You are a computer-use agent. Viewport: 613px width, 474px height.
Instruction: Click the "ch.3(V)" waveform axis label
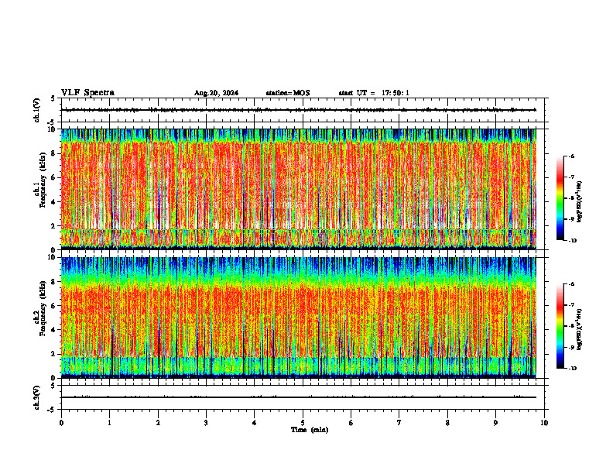pyautogui.click(x=37, y=398)
